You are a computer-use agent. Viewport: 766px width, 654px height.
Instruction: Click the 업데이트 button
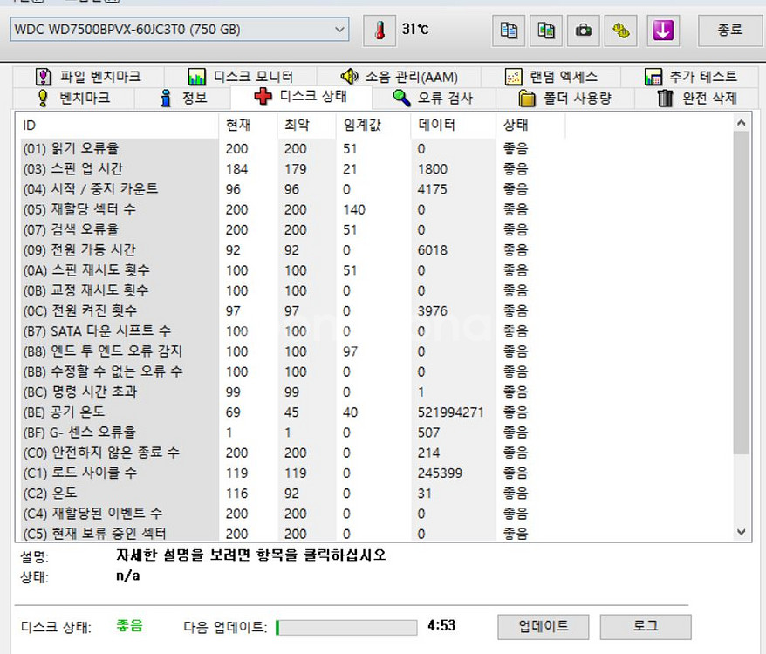pyautogui.click(x=544, y=627)
